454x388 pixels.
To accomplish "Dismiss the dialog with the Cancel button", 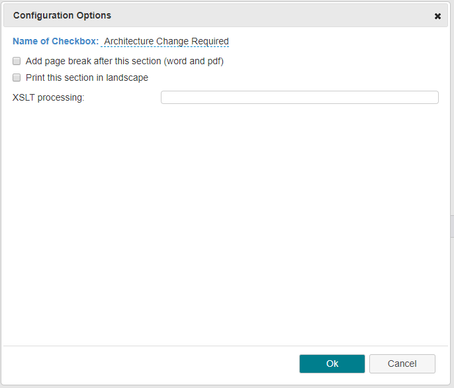I will pyautogui.click(x=402, y=364).
